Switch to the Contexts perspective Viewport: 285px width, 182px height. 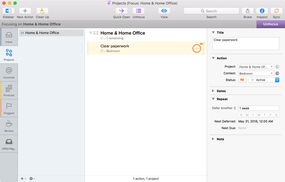pyautogui.click(x=9, y=73)
